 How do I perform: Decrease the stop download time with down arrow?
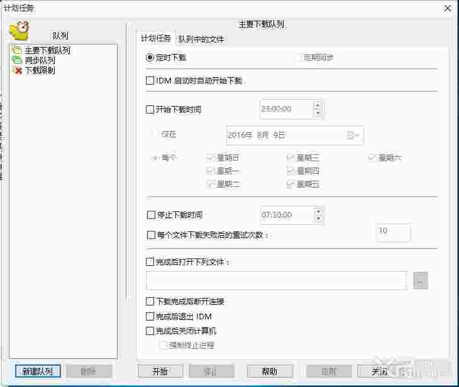(x=319, y=218)
